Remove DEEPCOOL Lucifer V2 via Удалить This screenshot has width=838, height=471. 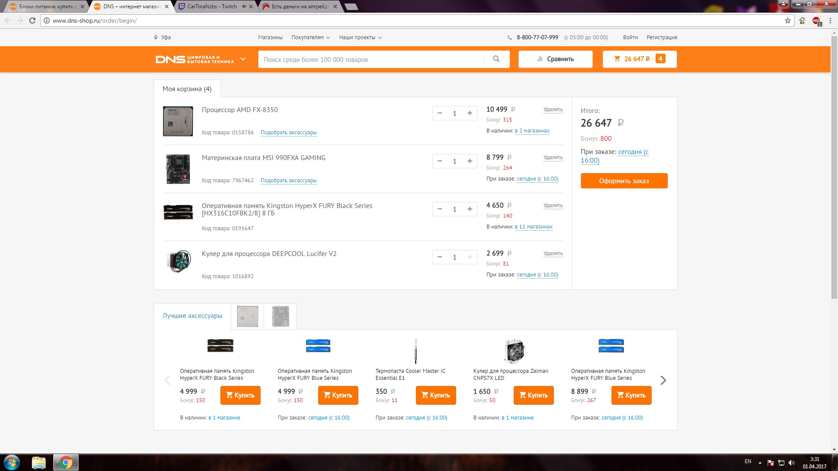tap(553, 253)
